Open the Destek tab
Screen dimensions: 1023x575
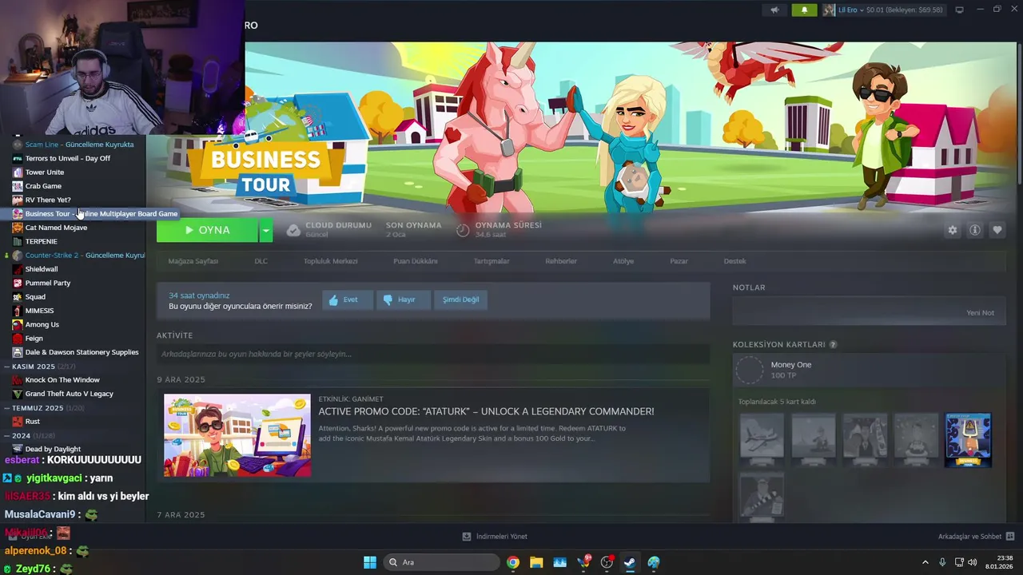coord(734,261)
